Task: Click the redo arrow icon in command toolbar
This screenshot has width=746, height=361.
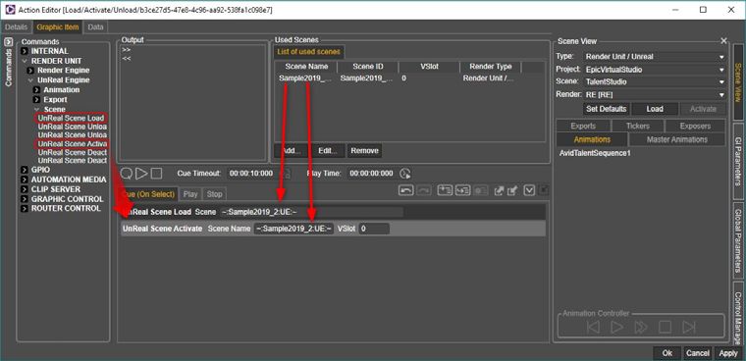Action: click(x=424, y=190)
